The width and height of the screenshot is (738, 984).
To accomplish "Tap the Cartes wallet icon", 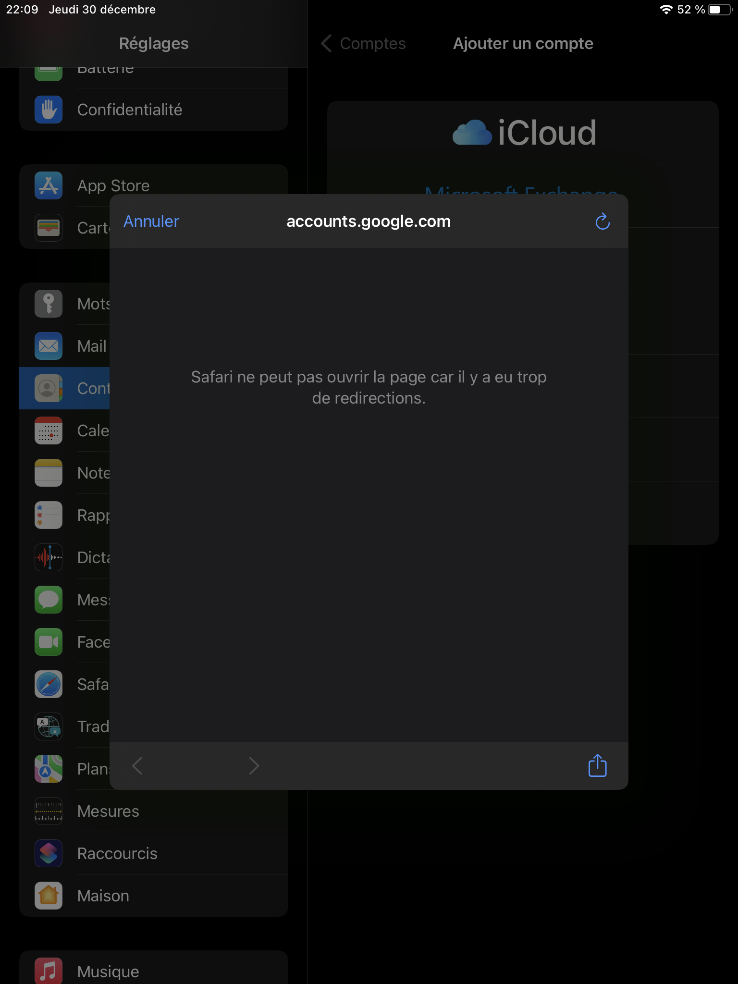I will tap(49, 228).
